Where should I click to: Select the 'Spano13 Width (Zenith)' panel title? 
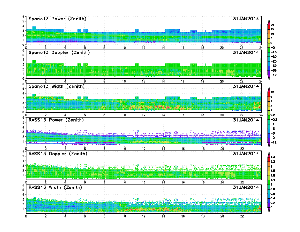pos(57,86)
